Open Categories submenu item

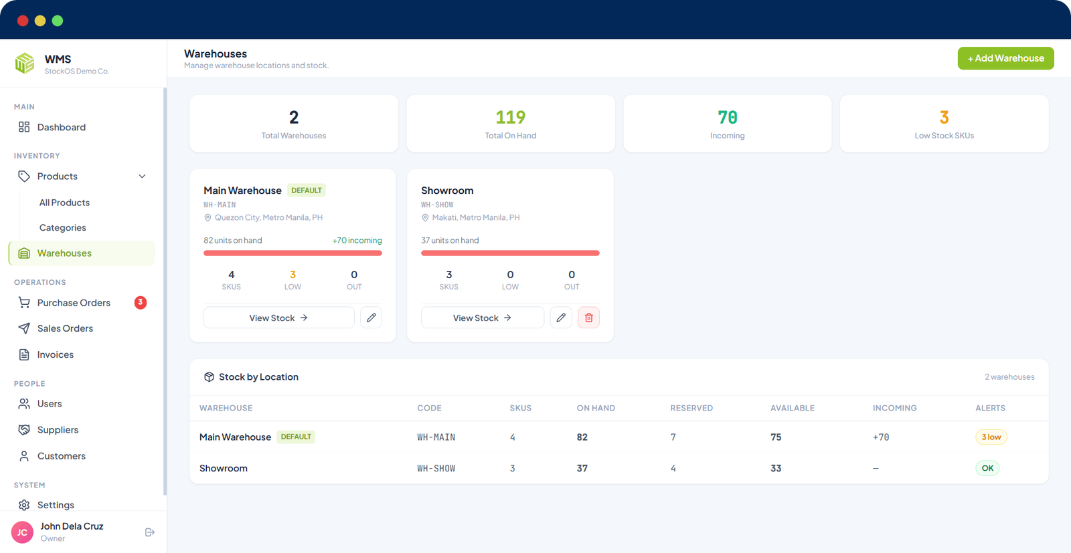[63, 228]
